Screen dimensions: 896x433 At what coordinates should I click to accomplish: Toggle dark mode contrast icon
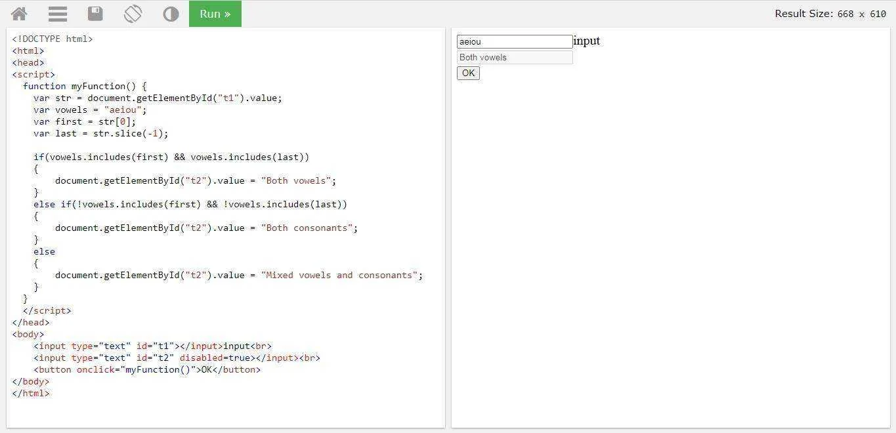[171, 14]
